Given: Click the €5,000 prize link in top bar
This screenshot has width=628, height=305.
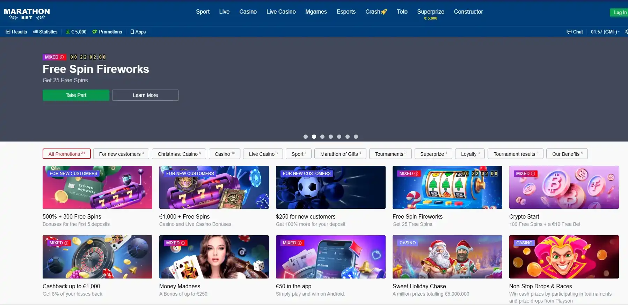Looking at the screenshot, I should click(x=76, y=32).
